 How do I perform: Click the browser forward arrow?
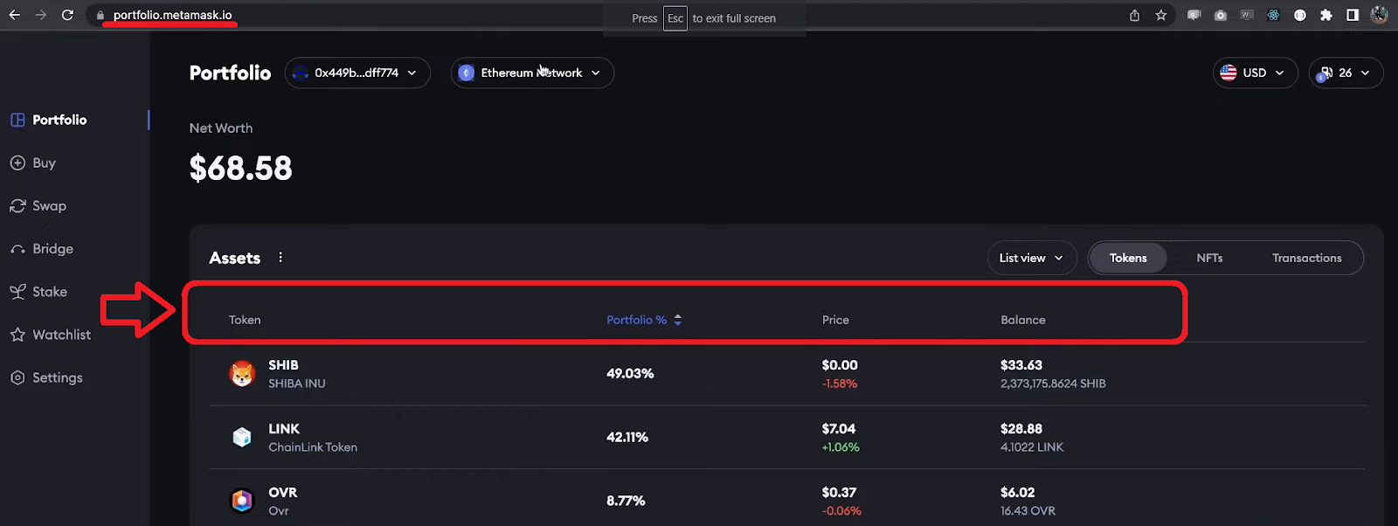(40, 15)
